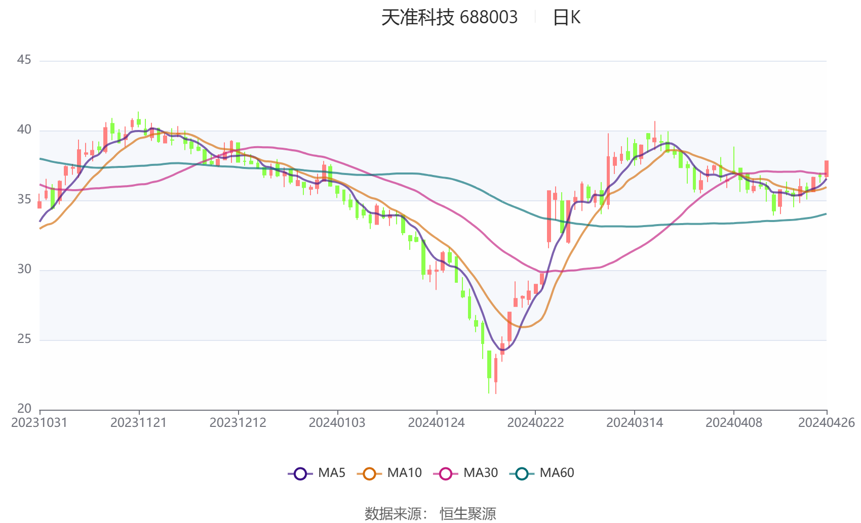
Task: Click the 20240124 x-axis date label
Action: [437, 423]
